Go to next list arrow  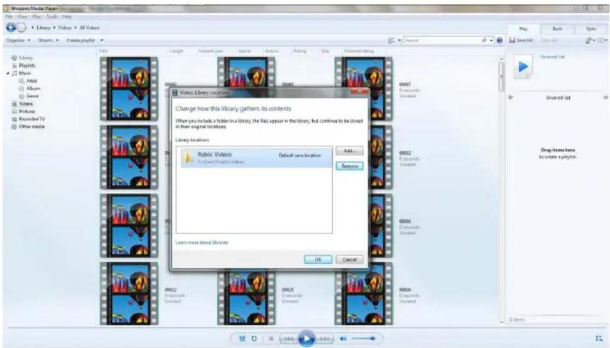point(606,97)
